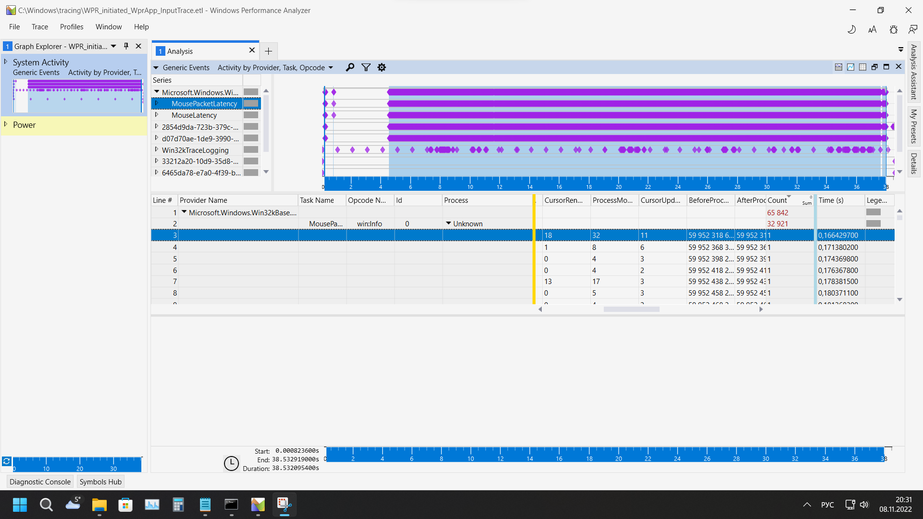Open the Trace menu
The image size is (923, 519).
pos(40,27)
